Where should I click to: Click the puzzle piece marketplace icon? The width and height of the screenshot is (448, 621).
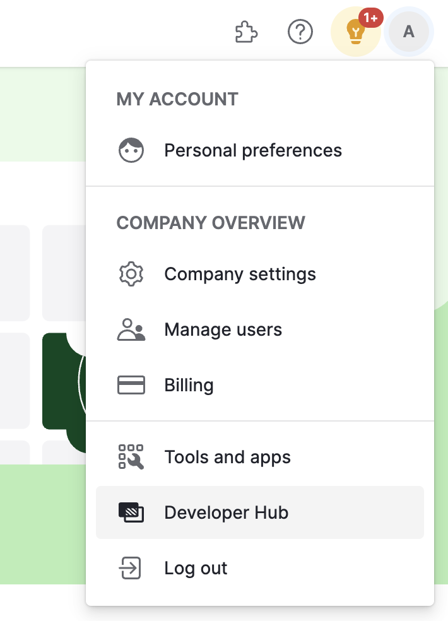click(x=247, y=31)
